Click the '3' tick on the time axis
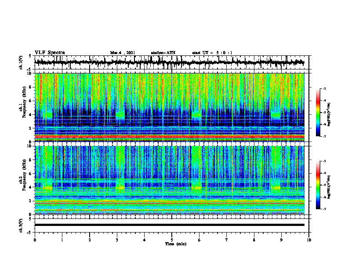The width and height of the screenshot is (348, 269). 117,240
